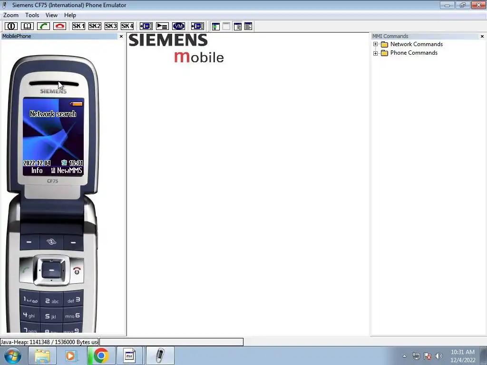Click the green call toolbar icon
This screenshot has width=487, height=365.
43,27
